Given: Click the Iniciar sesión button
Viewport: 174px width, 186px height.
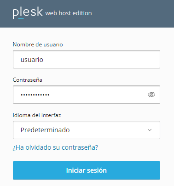Looking at the screenshot, I should point(87,170).
